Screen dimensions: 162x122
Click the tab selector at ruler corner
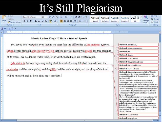[x=2, y=32]
